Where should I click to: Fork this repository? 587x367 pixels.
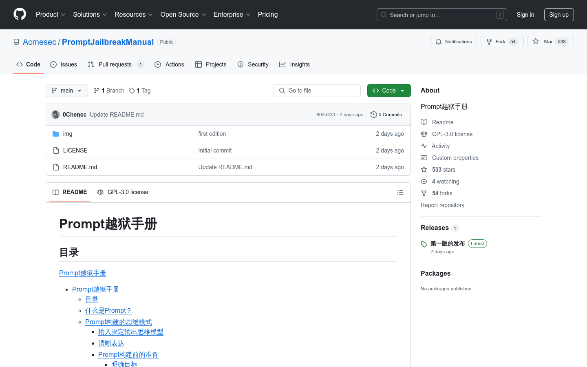(x=502, y=42)
